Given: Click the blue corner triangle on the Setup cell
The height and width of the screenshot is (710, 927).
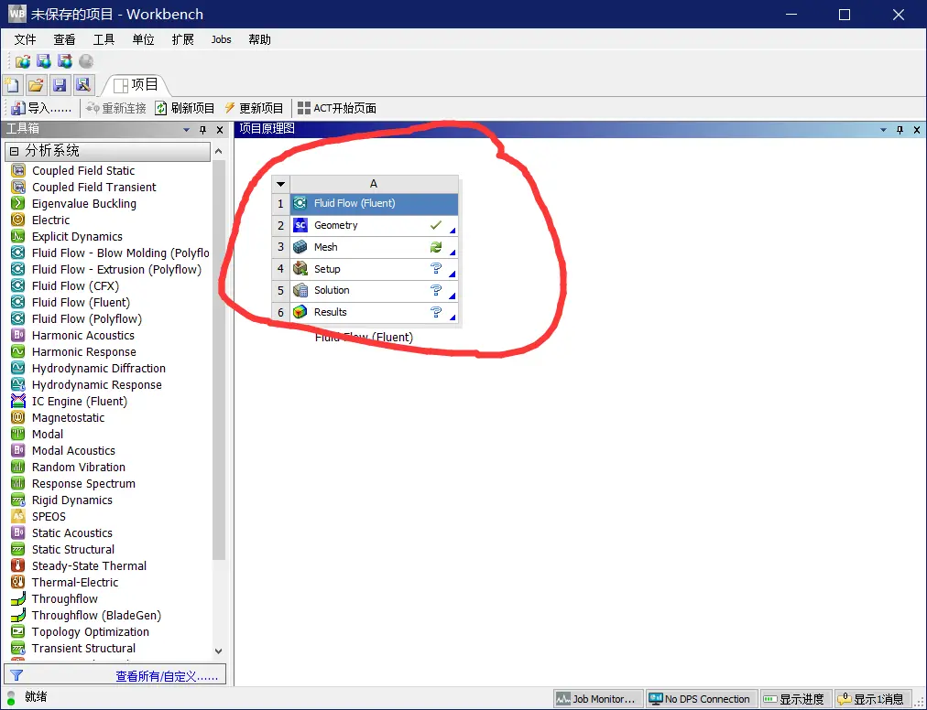Looking at the screenshot, I should coord(453,274).
